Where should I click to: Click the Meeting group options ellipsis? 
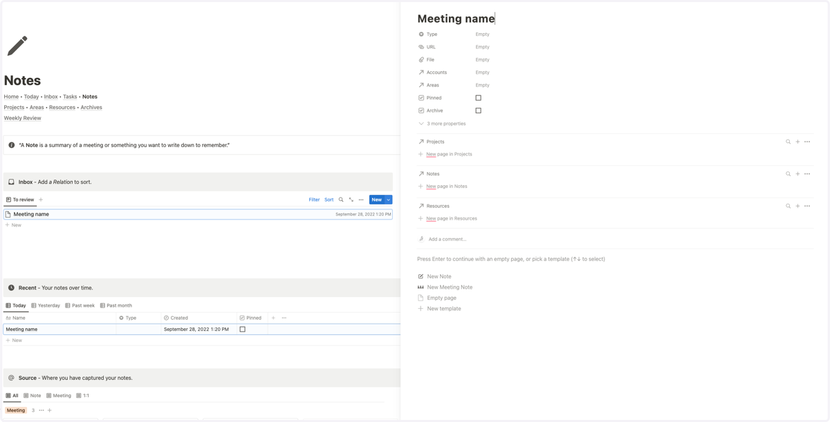point(41,410)
